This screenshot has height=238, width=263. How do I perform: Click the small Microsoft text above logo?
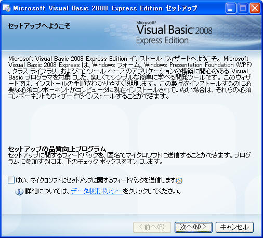pyautogui.click(x=146, y=22)
